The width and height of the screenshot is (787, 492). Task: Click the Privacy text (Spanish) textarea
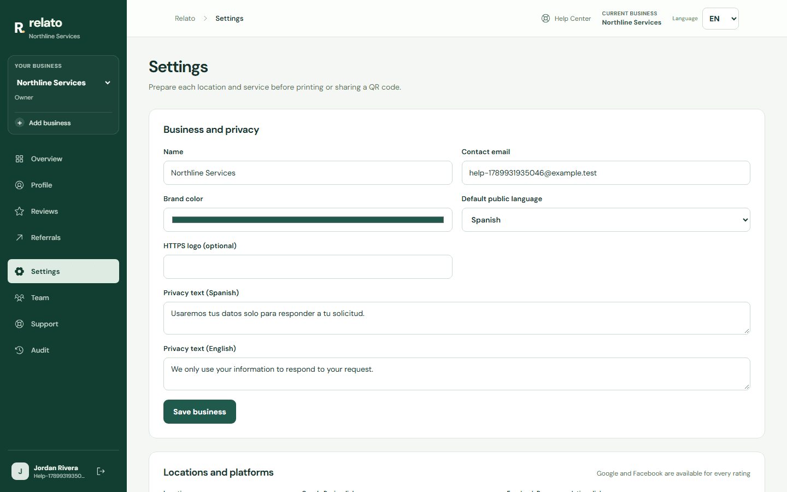(457, 318)
